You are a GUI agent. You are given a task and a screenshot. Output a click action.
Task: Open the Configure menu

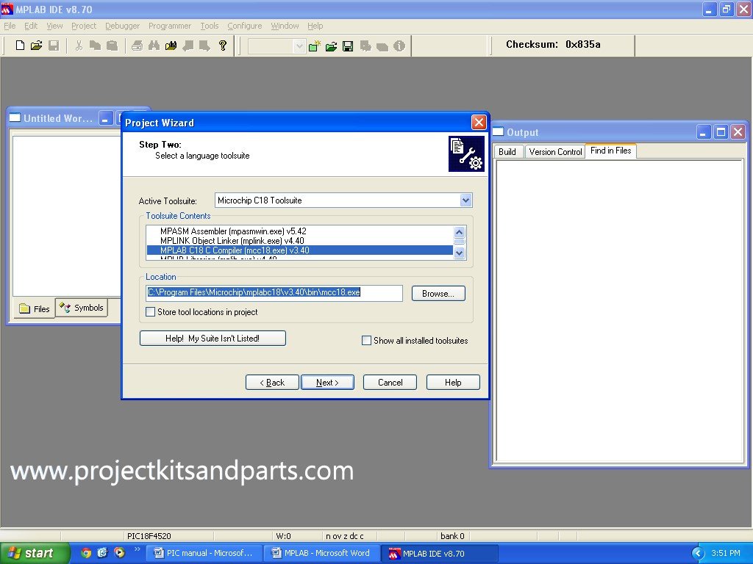coord(244,26)
